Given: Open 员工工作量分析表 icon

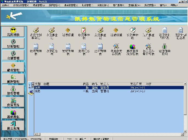Looking at the screenshot, I should [148, 49].
